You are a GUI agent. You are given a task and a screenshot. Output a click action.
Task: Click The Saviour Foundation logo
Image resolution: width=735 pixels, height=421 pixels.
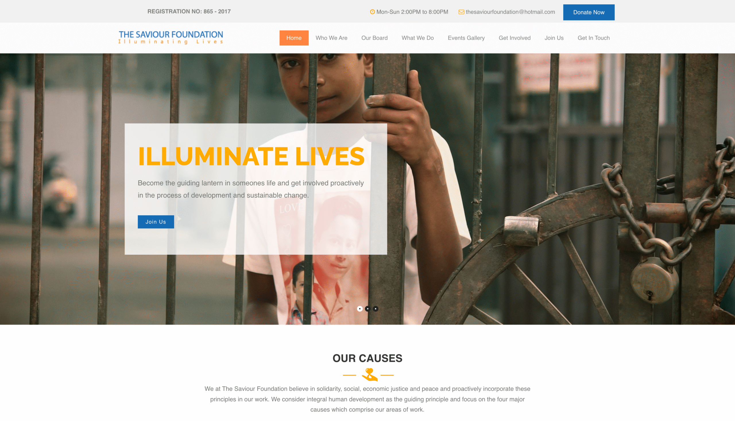171,38
